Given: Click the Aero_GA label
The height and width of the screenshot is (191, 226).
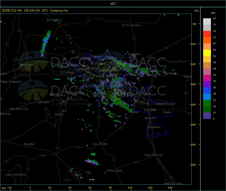Looking at the screenshot, I should [150, 118].
